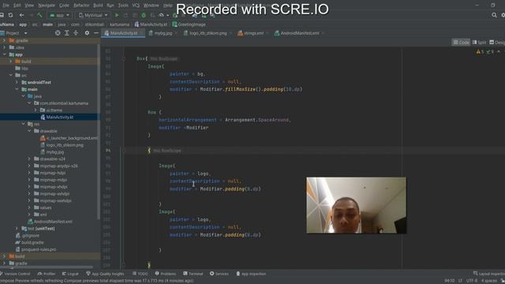Click the Make Project hammer icon
This screenshot has width=505, height=284.
40,15
